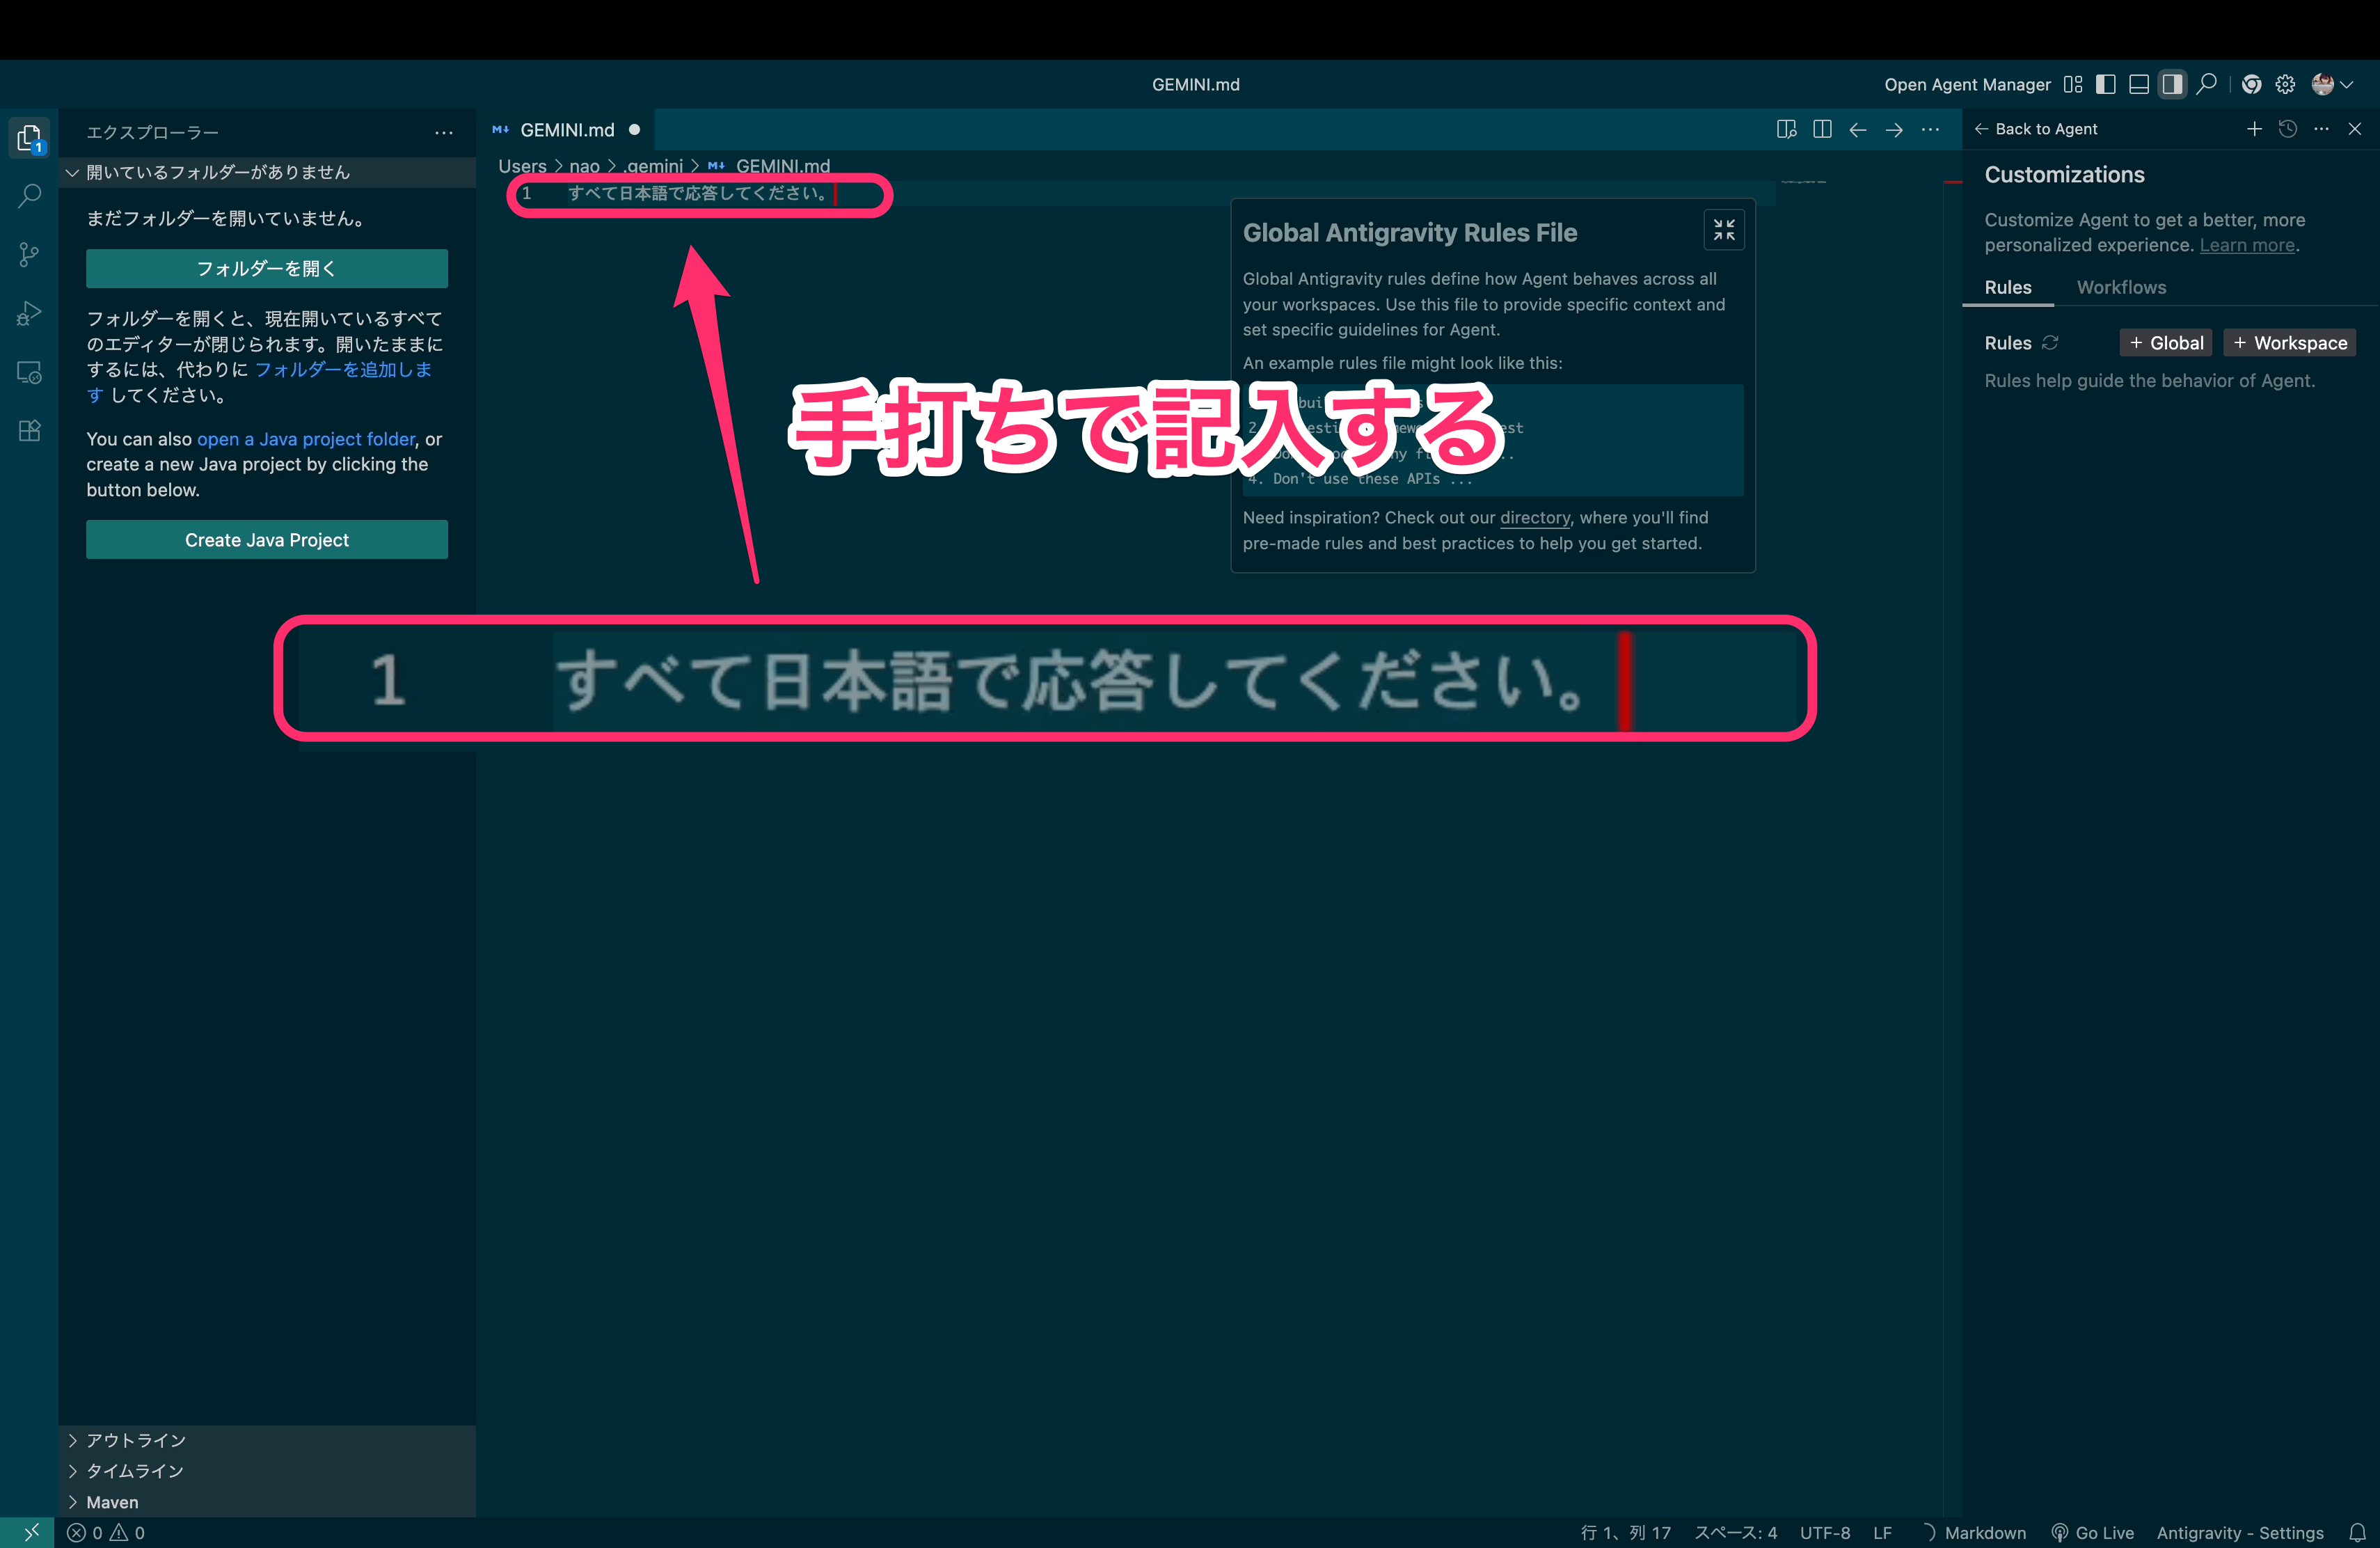Select the Rules tab in Customizations
2380x1548 pixels.
(2009, 287)
